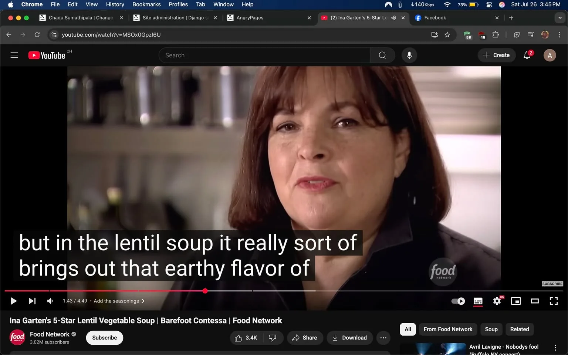This screenshot has height=355, width=568.
Task: Enter fullscreen mode
Action: pos(554,301)
